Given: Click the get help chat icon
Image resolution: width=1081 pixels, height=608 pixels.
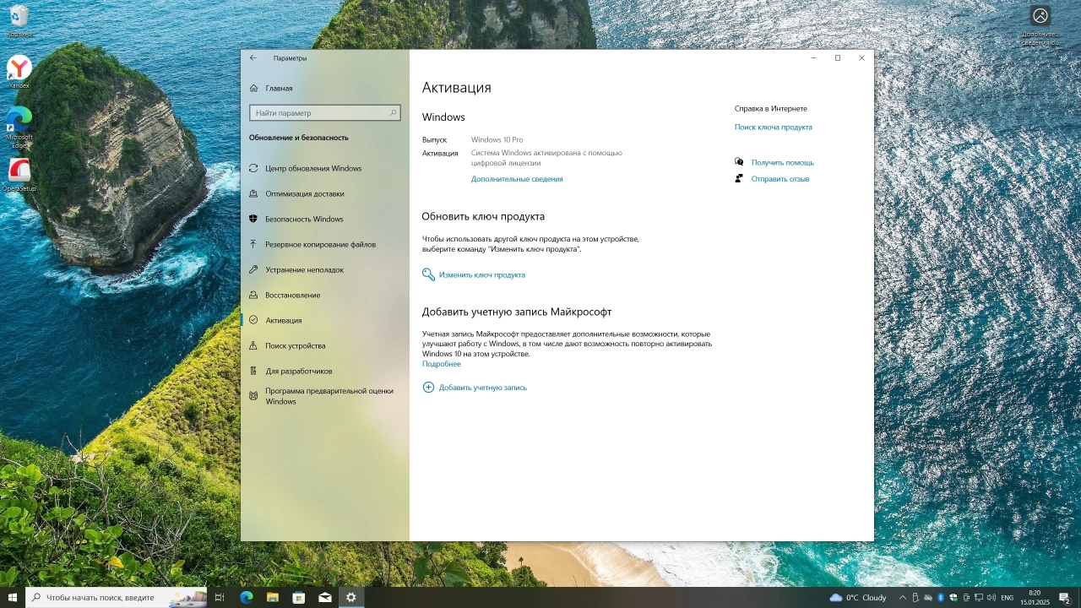Looking at the screenshot, I should (x=739, y=162).
